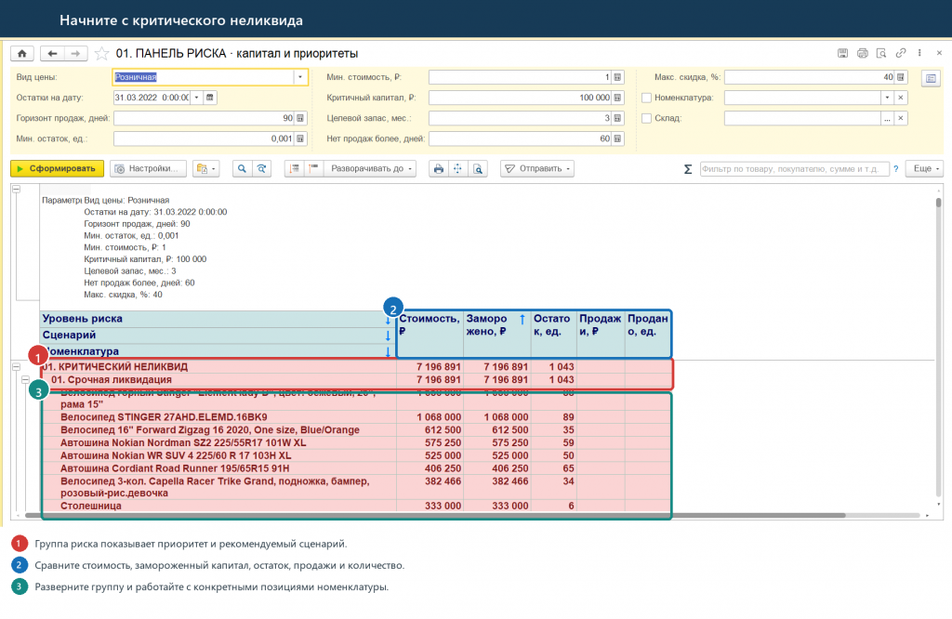
Task: Collapse the 01. КРИТИЧЕСКИЙ НЕЛИКВИД group
Action: [17, 366]
